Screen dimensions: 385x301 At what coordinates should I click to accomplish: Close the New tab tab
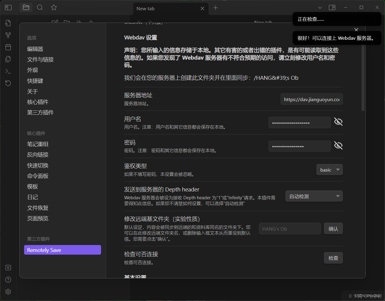(x=202, y=8)
